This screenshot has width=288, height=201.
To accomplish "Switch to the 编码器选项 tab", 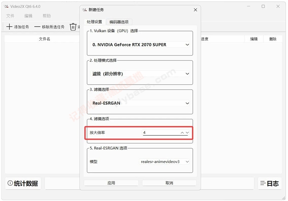I will (119, 22).
